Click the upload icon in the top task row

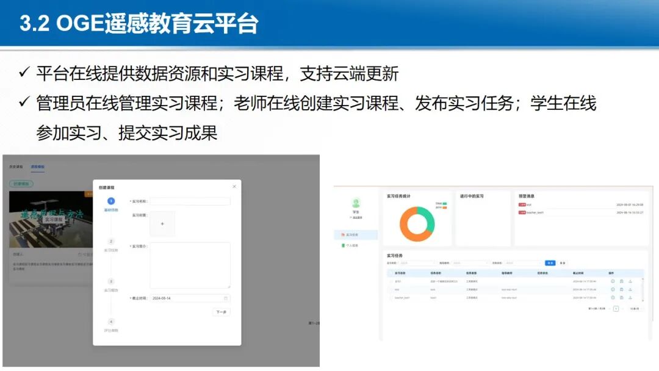click(x=630, y=281)
